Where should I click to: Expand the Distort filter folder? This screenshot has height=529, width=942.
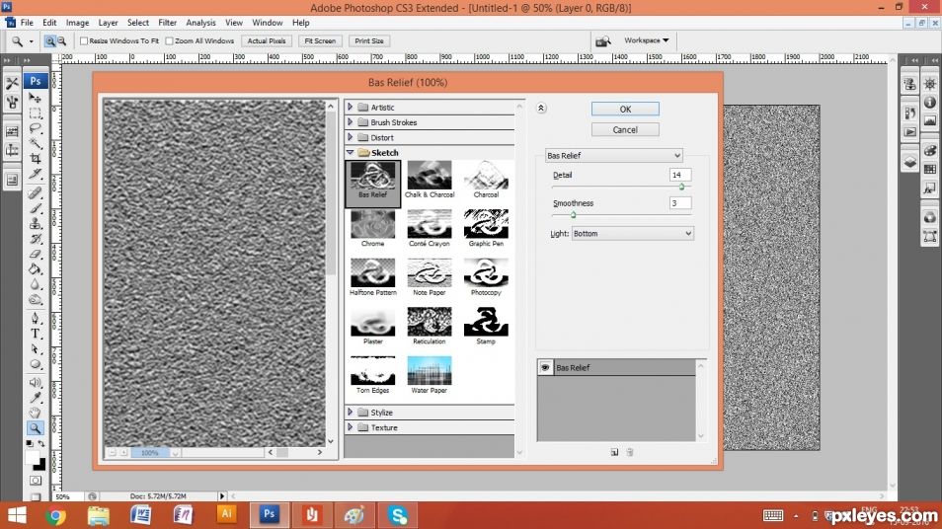click(x=351, y=137)
